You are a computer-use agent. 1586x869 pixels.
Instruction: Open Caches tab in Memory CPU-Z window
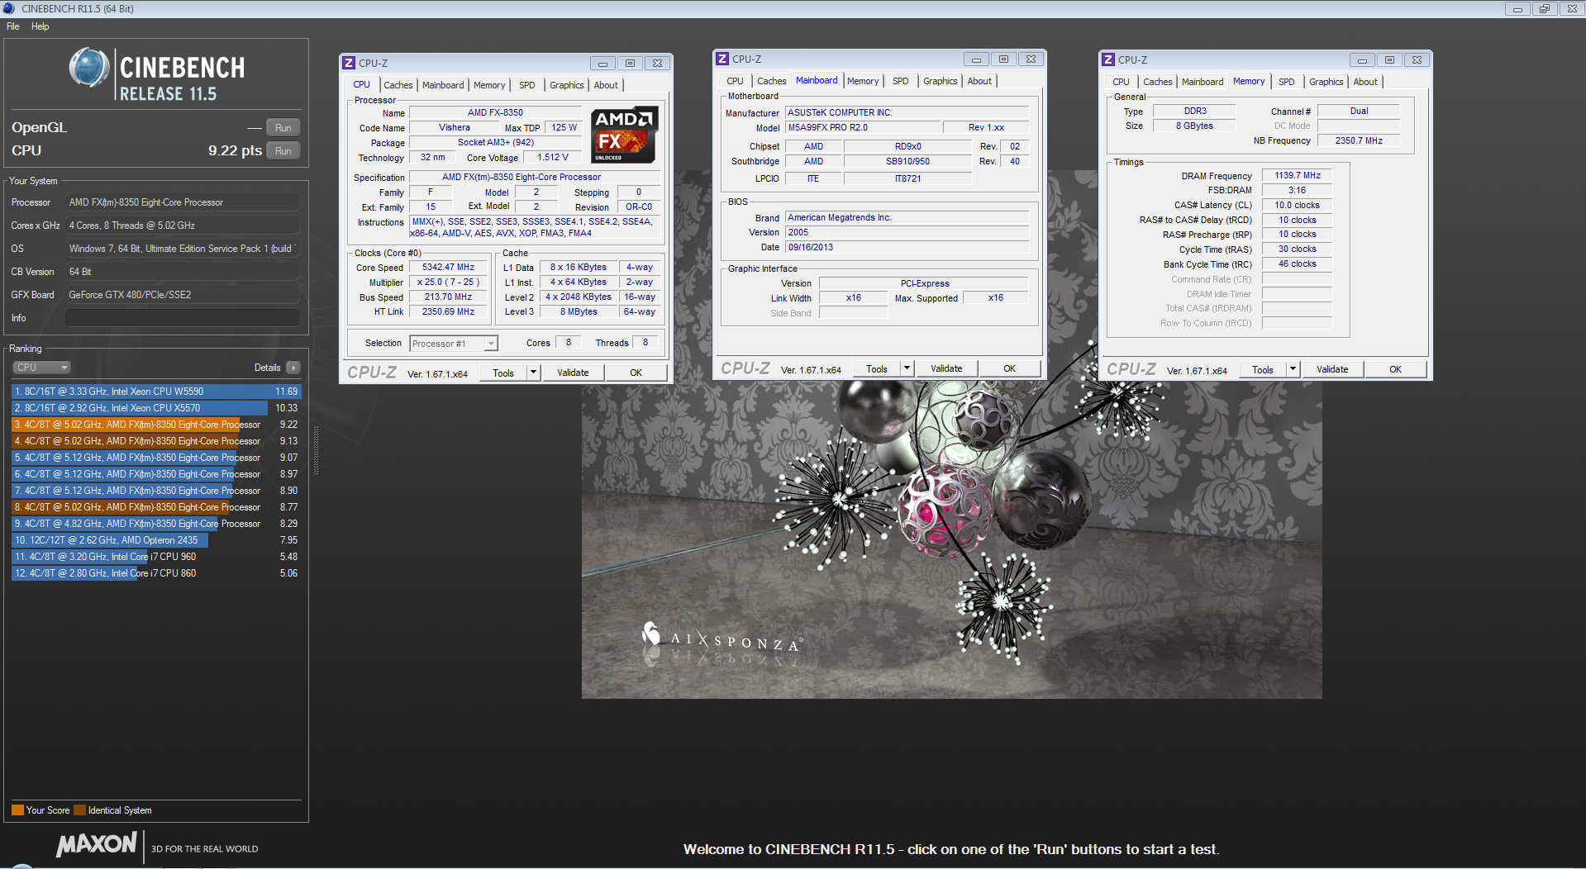click(1157, 82)
